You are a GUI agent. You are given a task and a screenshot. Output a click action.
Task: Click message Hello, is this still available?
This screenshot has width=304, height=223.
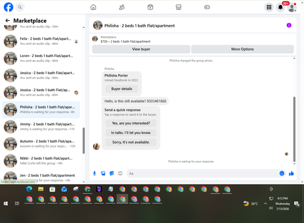pyautogui.click(x=135, y=101)
